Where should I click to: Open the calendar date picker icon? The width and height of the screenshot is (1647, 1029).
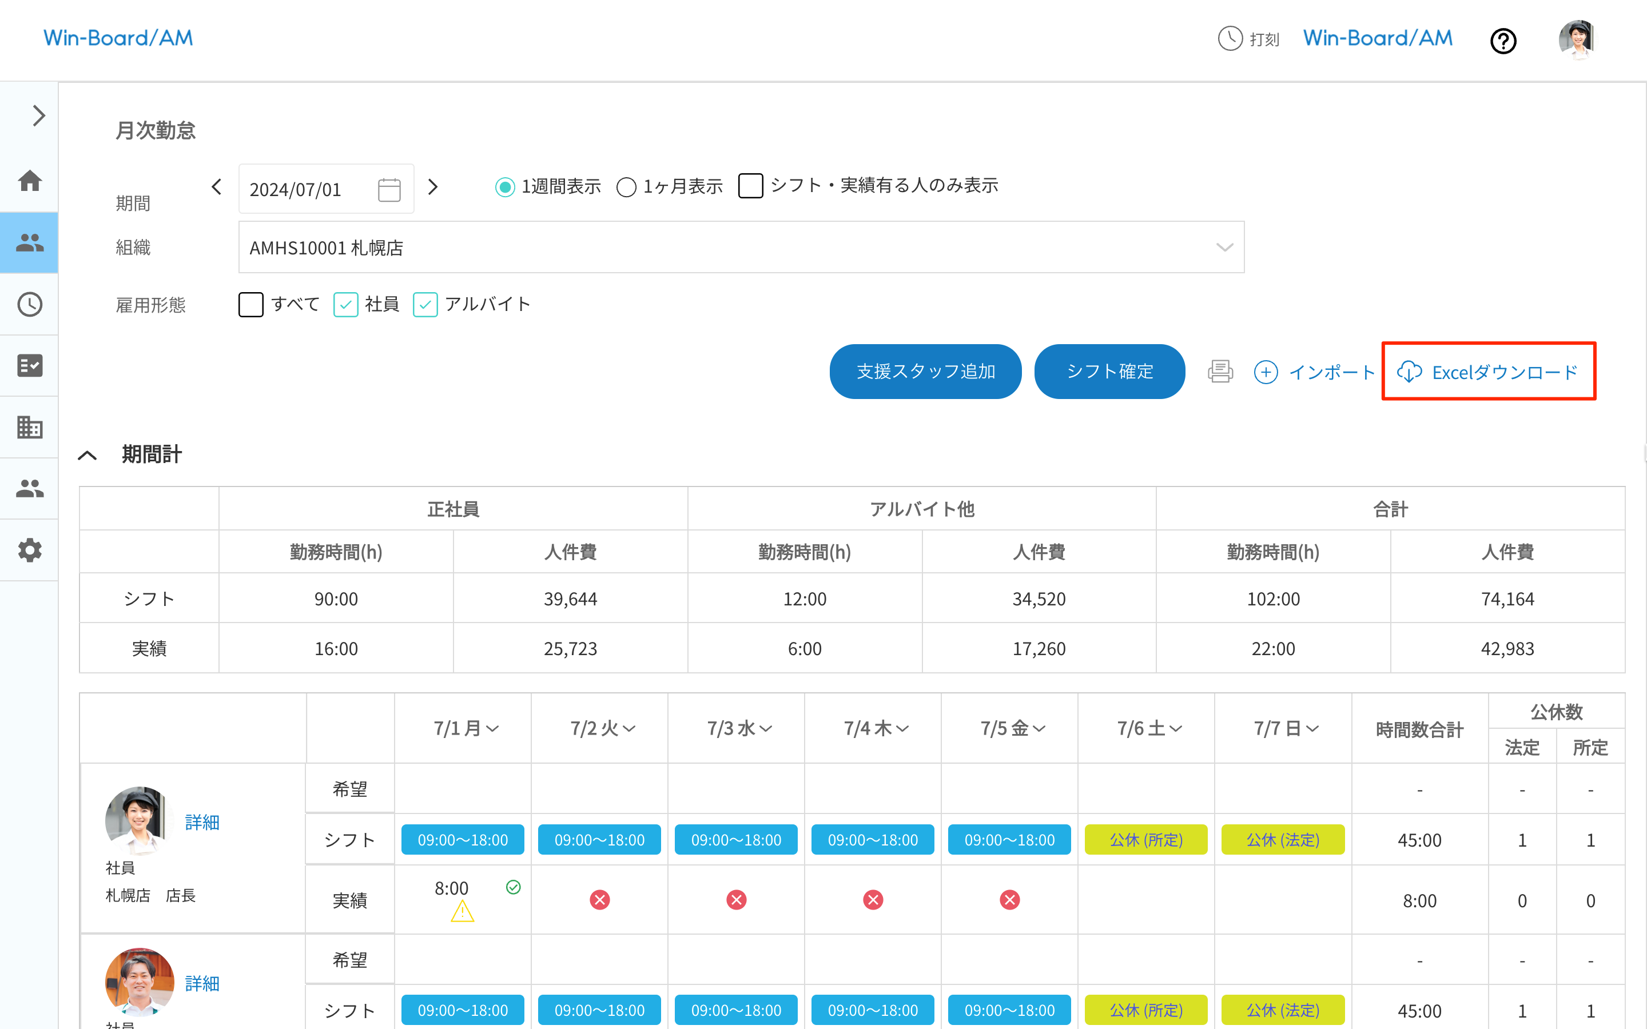(x=389, y=189)
